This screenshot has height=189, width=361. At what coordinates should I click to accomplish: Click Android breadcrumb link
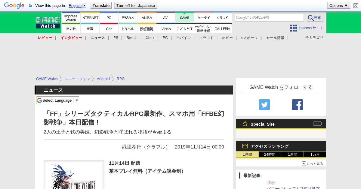[103, 79]
